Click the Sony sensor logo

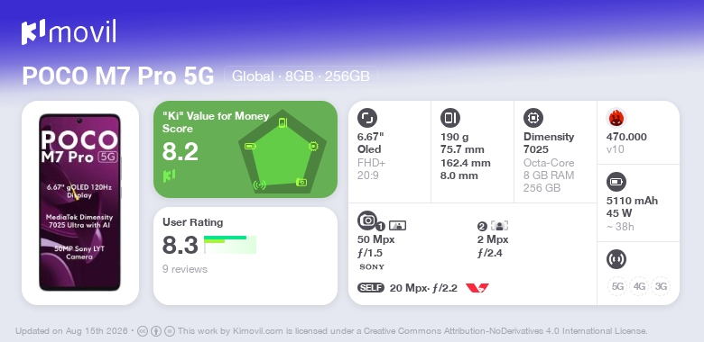click(372, 267)
